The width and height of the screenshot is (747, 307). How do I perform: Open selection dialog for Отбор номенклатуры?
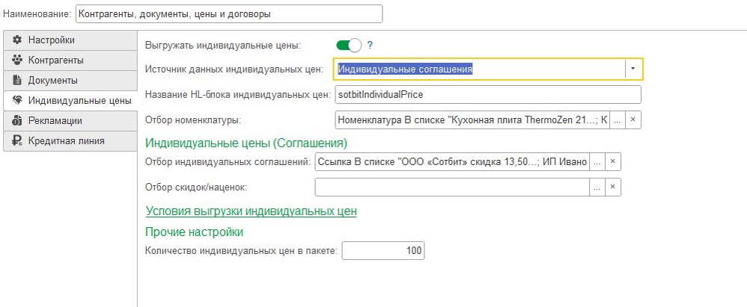(617, 120)
